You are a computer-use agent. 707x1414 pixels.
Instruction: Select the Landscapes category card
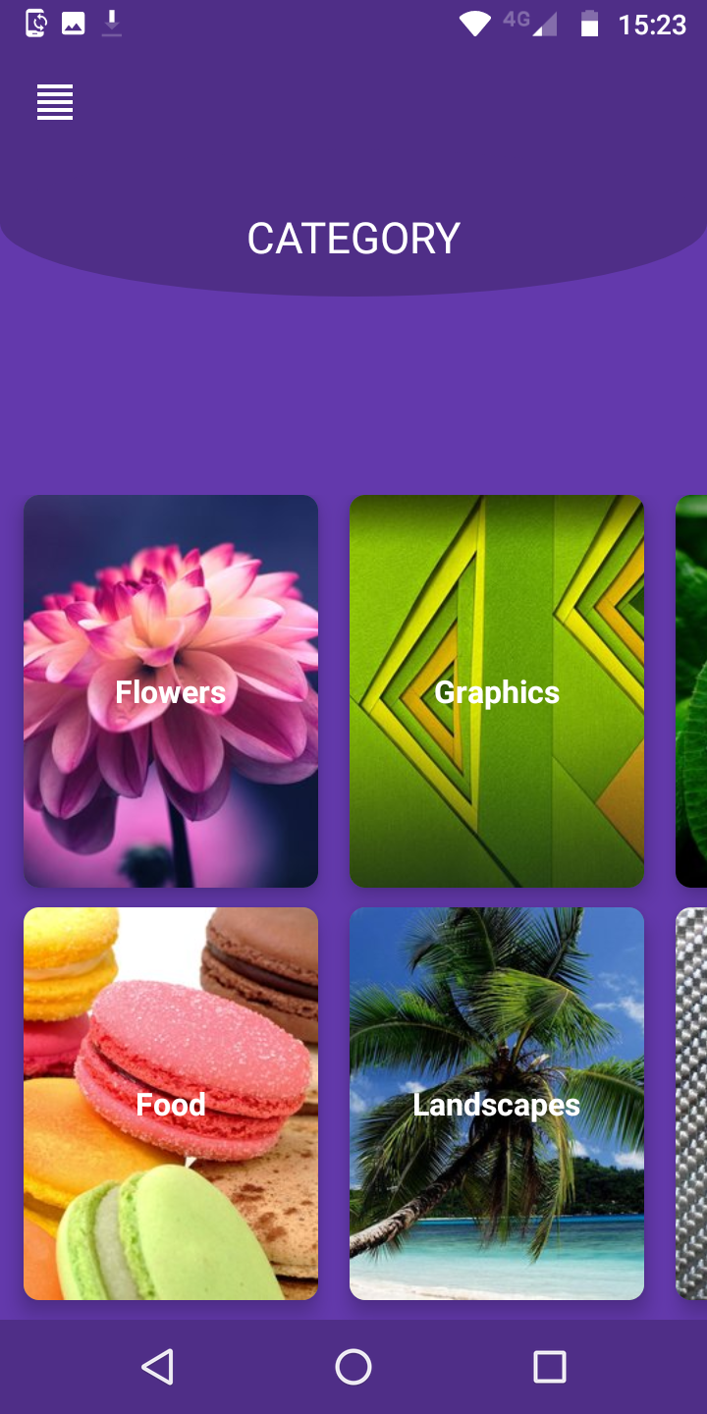click(x=497, y=1104)
